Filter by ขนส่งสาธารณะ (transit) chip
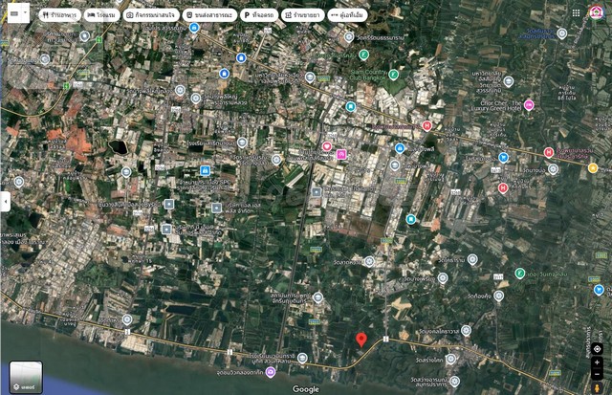This screenshot has height=395, width=612. 209,15
